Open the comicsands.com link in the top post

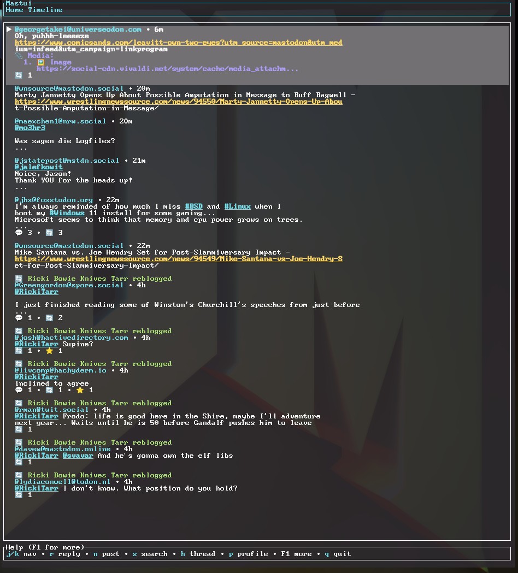coord(178,43)
